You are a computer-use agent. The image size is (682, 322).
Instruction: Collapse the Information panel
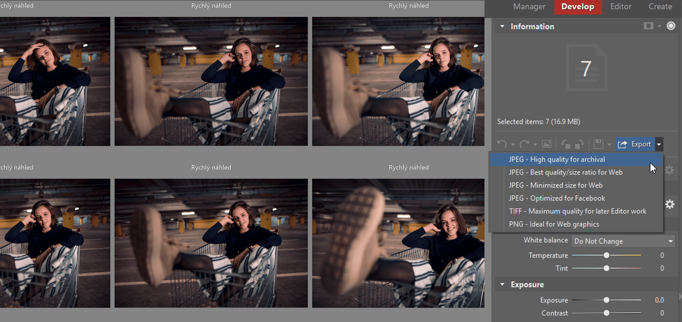click(x=502, y=26)
